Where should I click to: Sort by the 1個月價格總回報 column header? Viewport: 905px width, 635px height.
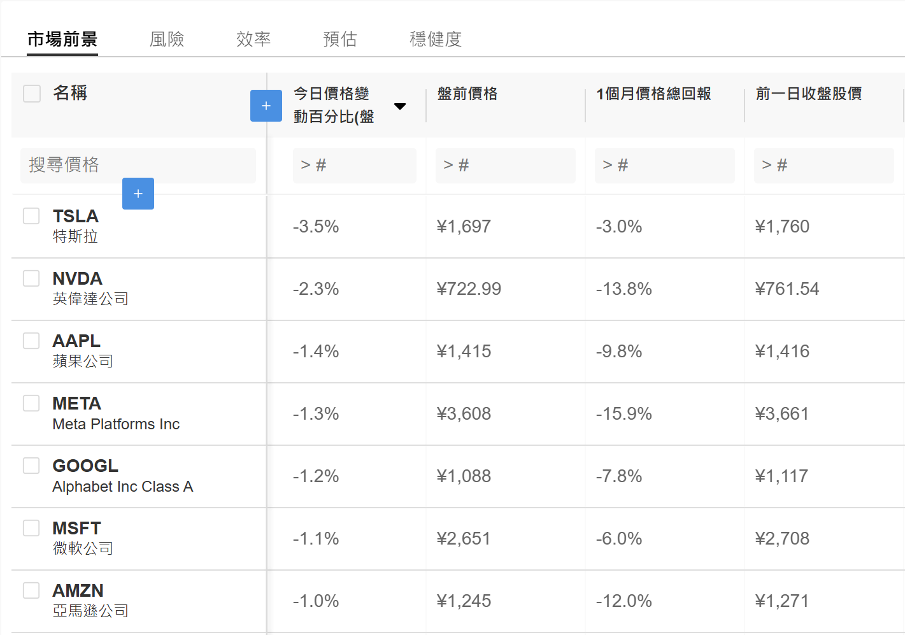coord(653,94)
